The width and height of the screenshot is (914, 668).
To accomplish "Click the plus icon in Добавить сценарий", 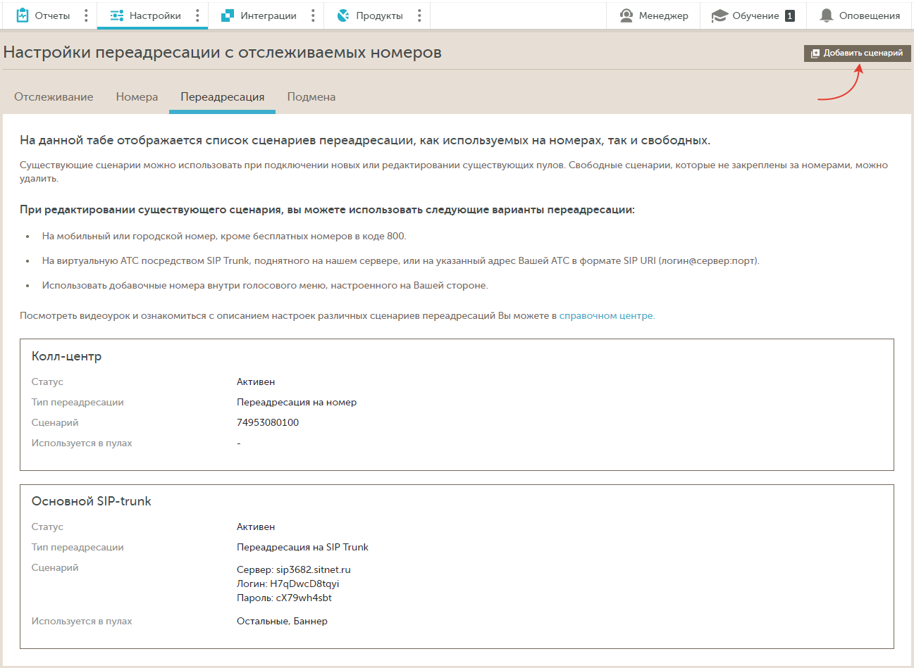I will coord(815,53).
